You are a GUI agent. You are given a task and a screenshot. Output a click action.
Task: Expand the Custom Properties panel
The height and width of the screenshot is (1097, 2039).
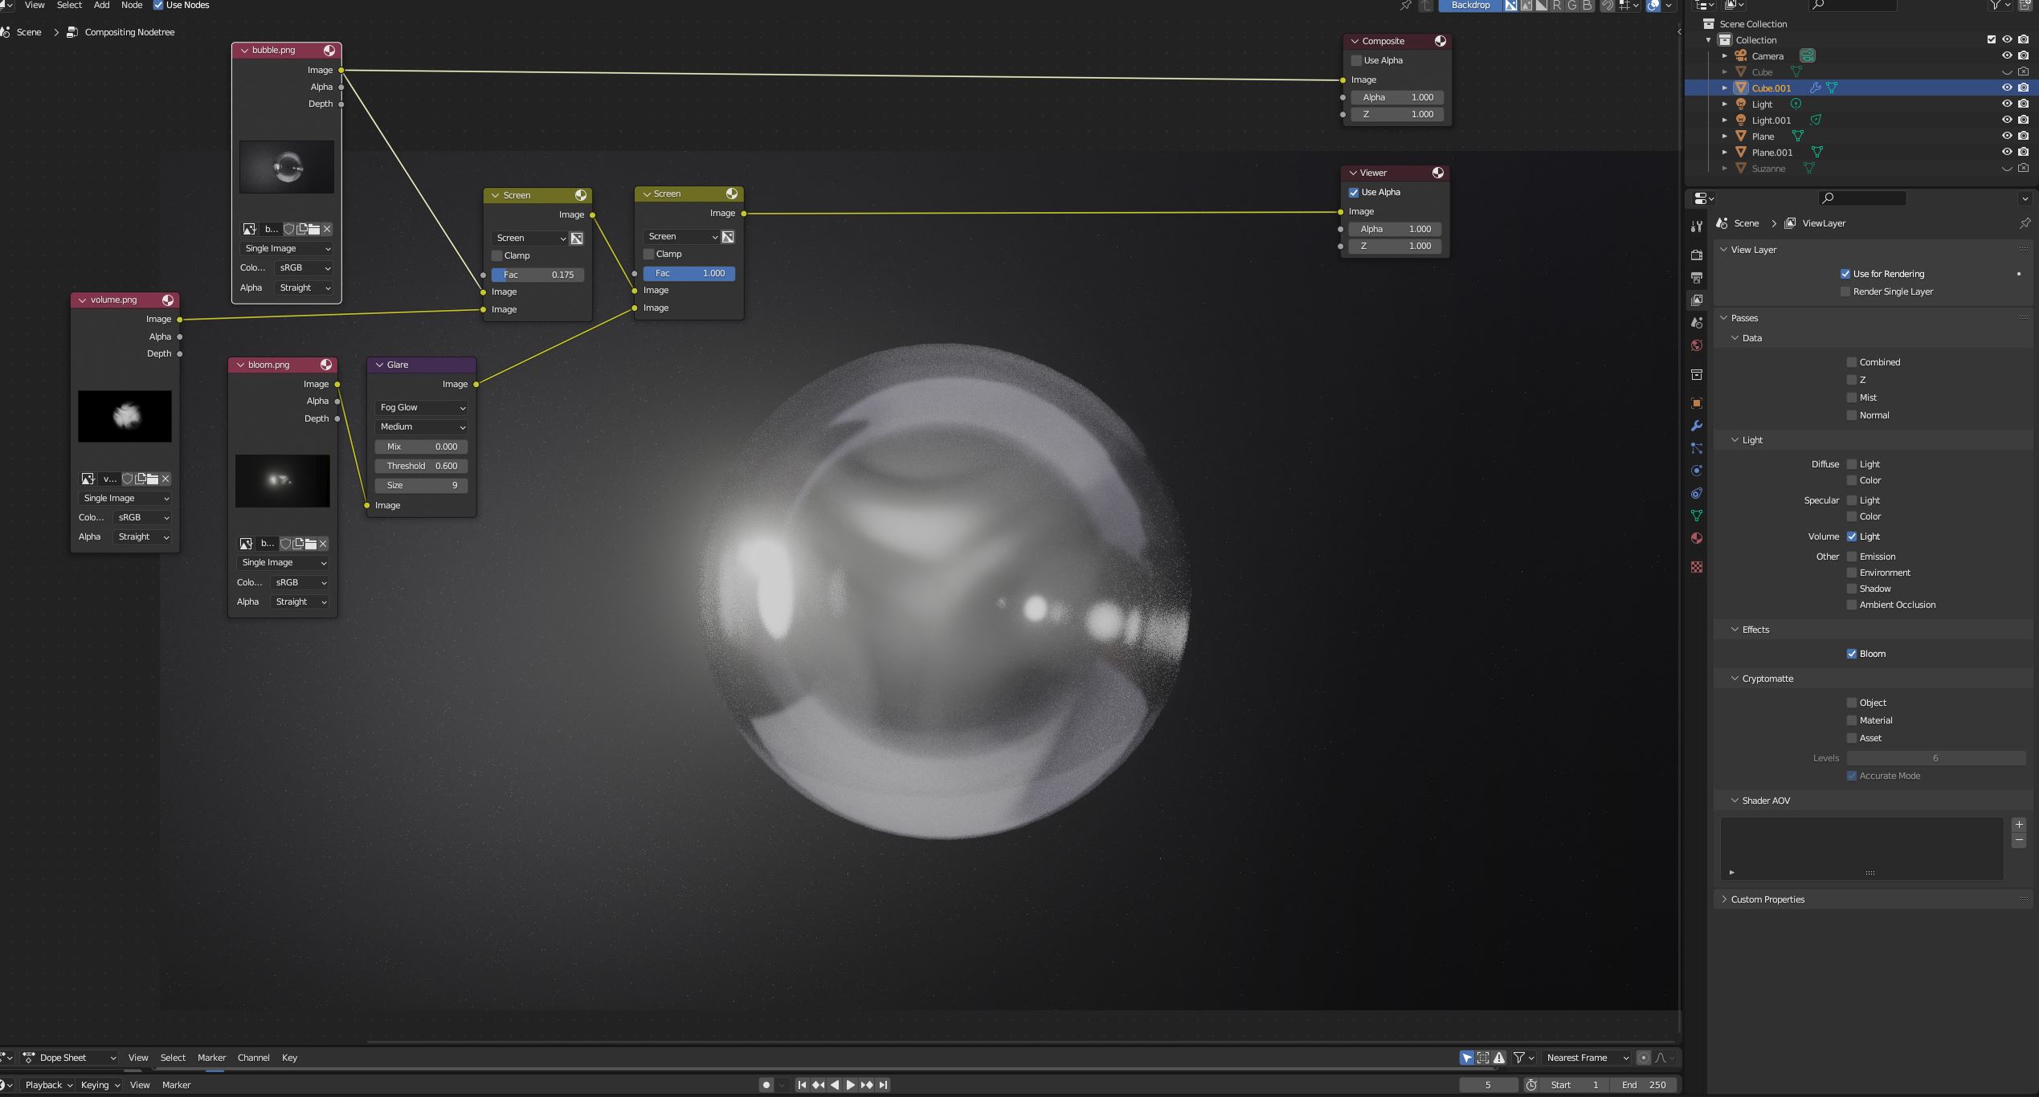tap(1767, 899)
